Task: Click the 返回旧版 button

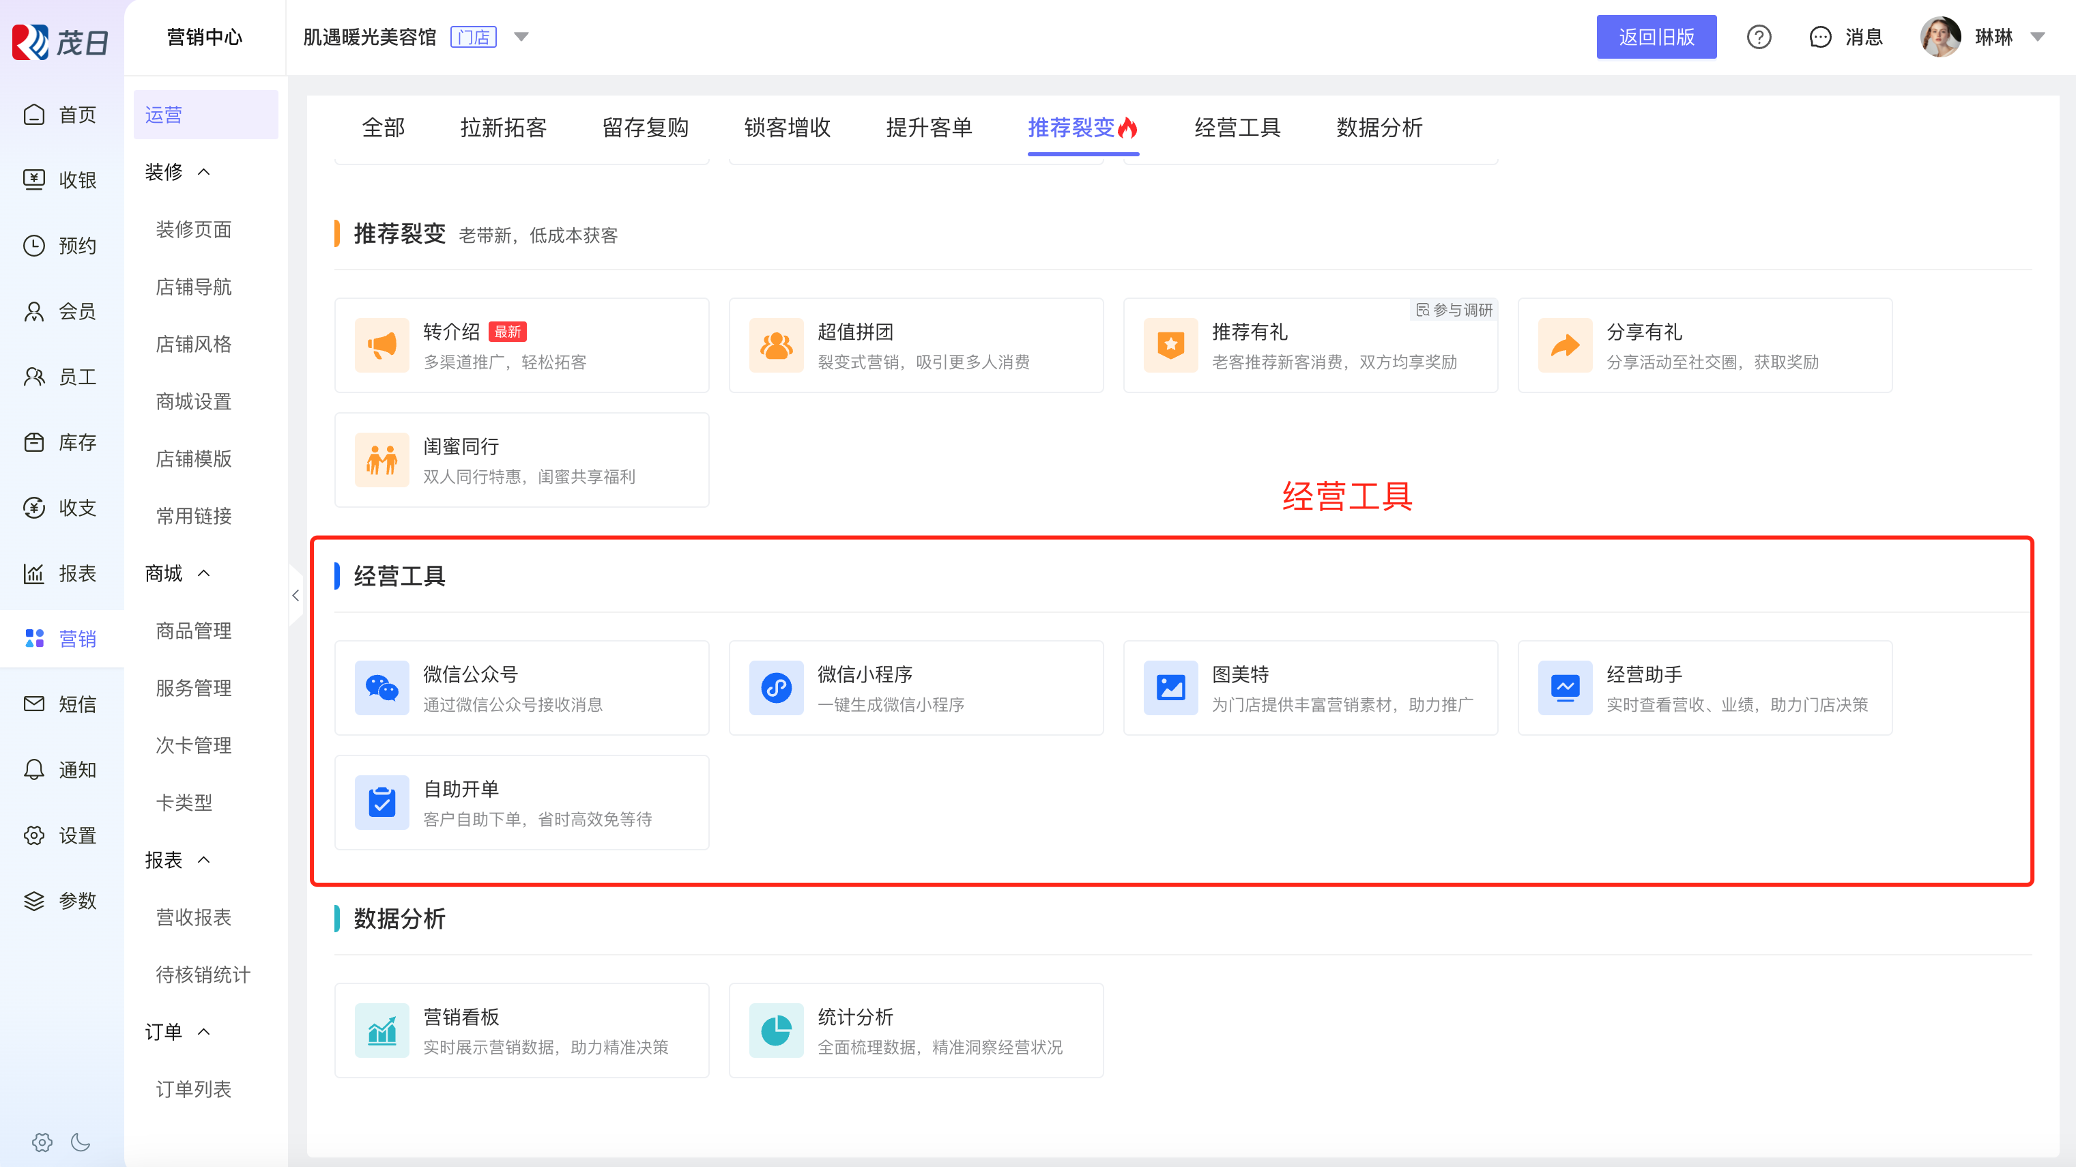Action: point(1656,37)
